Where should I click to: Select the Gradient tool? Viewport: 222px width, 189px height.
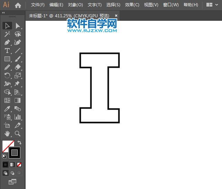[x=18, y=100]
